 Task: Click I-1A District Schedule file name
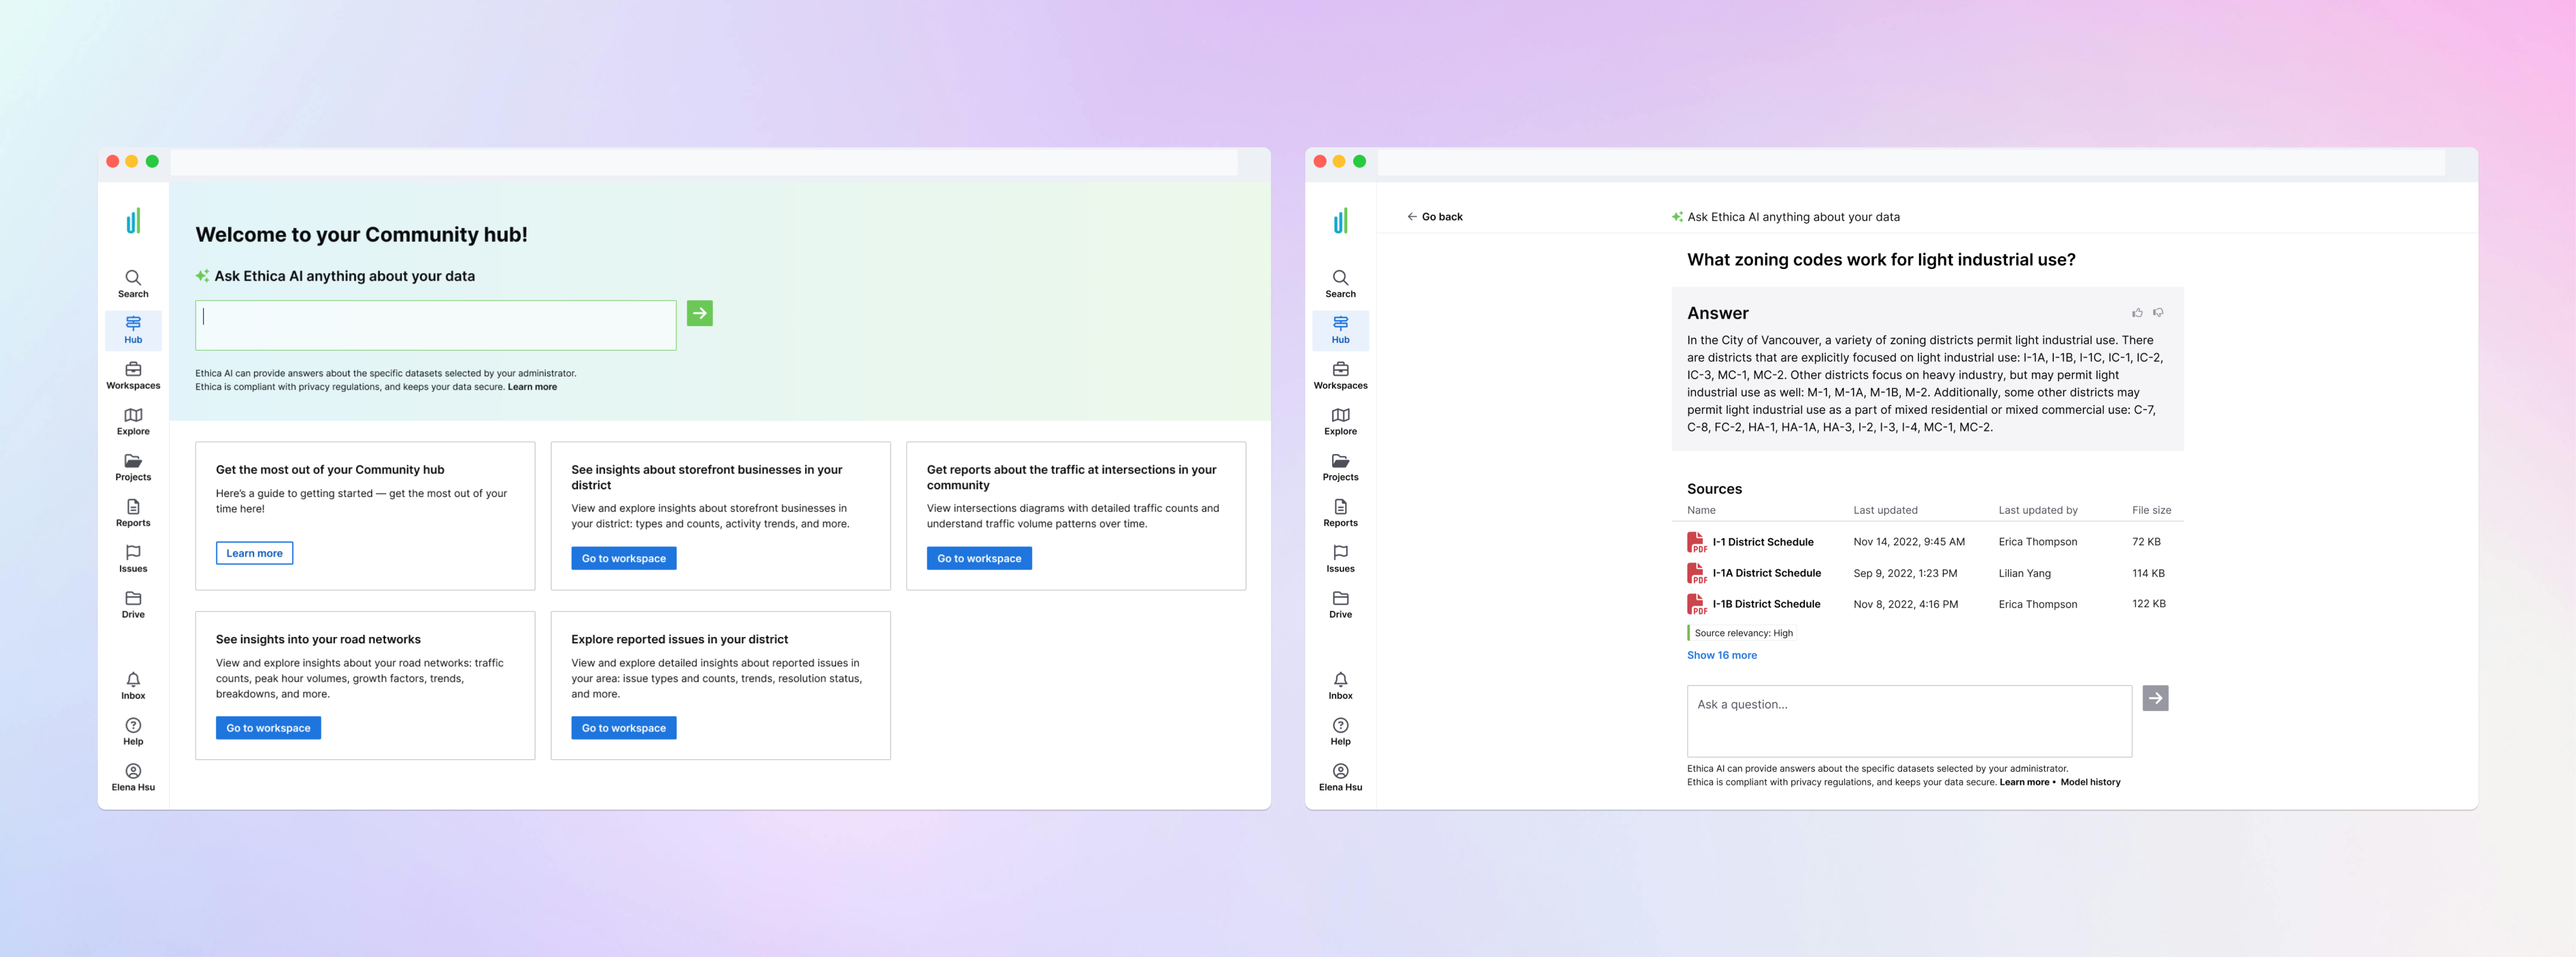(1766, 573)
